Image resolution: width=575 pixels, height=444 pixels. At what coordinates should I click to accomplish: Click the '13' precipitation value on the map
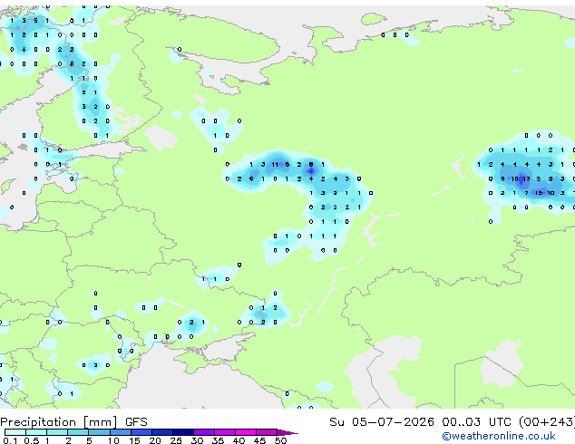point(526,179)
